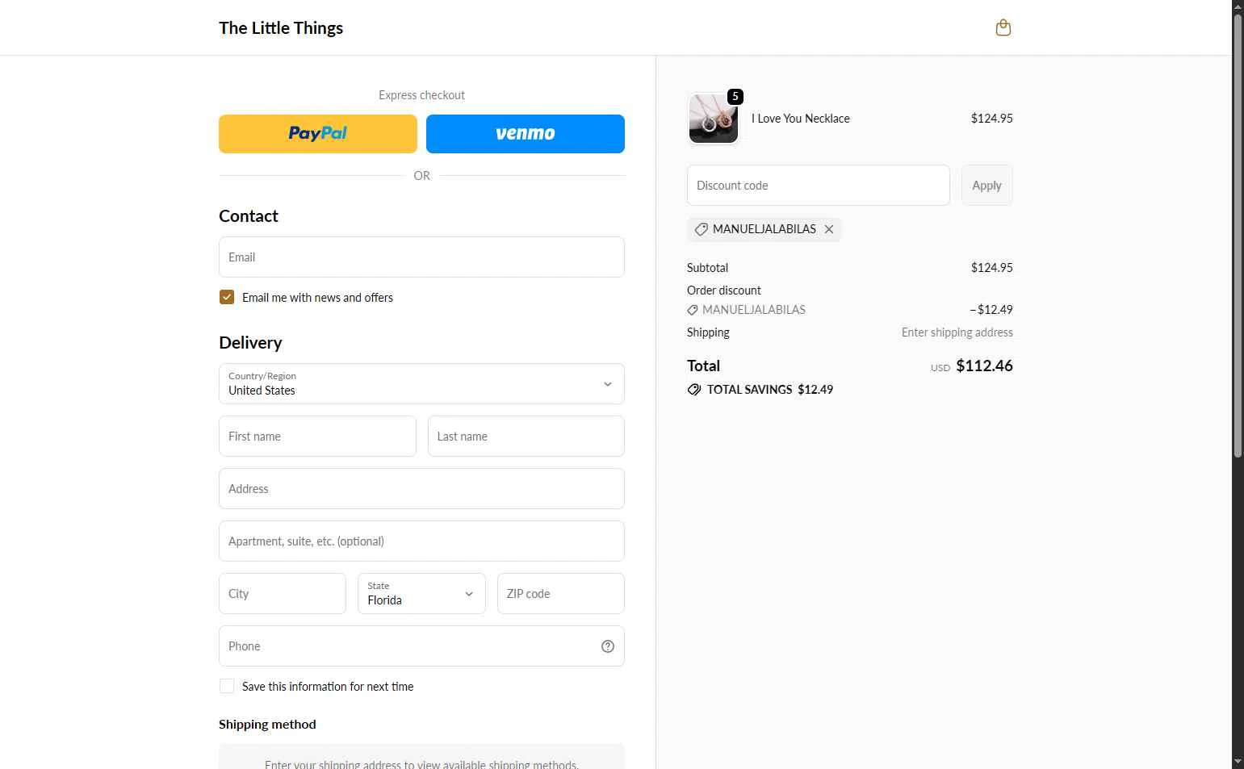Check Save this information for next time

point(227,686)
